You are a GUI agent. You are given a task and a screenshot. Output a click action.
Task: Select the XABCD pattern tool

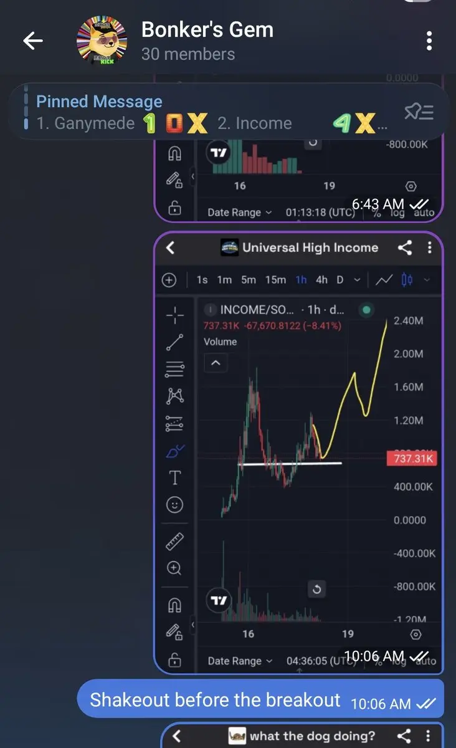175,396
